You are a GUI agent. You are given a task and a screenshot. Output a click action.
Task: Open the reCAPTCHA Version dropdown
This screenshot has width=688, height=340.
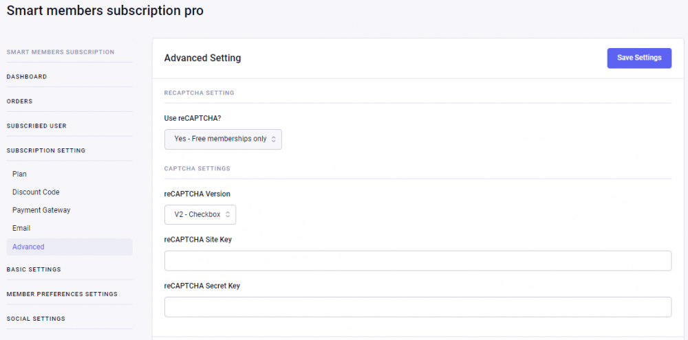coord(200,214)
